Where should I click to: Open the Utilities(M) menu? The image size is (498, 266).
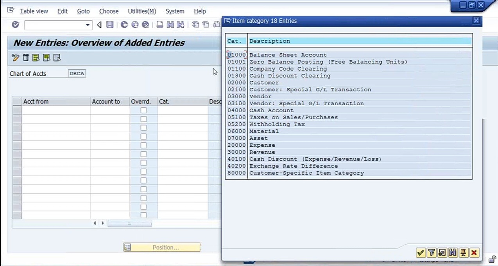pos(142,11)
